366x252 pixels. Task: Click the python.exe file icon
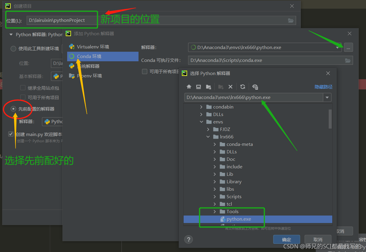click(x=223, y=219)
